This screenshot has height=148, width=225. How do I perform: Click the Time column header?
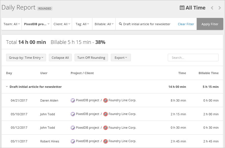click(182, 73)
